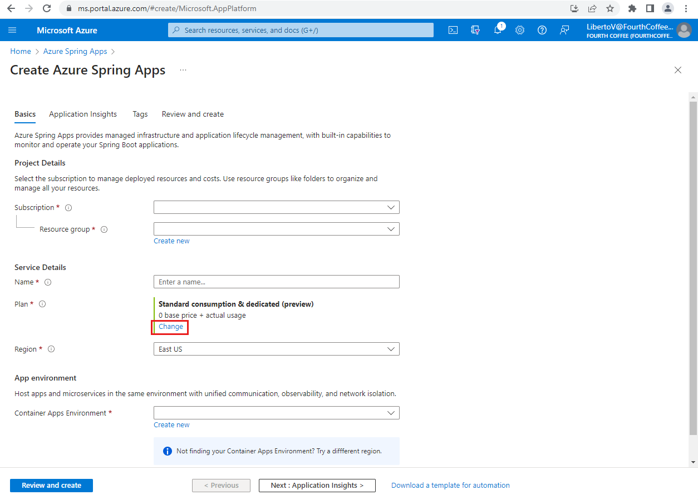
Task: Click Download a template for automation
Action: point(450,486)
